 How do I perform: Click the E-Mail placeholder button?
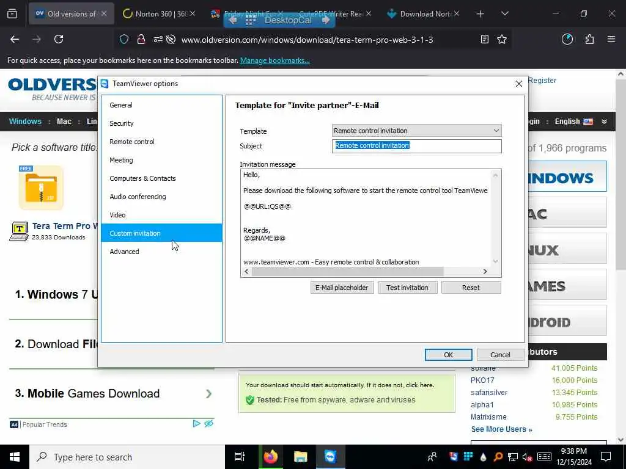342,288
